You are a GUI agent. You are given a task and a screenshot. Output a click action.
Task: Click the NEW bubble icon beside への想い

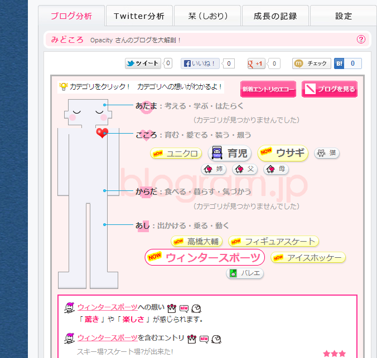click(x=184, y=308)
